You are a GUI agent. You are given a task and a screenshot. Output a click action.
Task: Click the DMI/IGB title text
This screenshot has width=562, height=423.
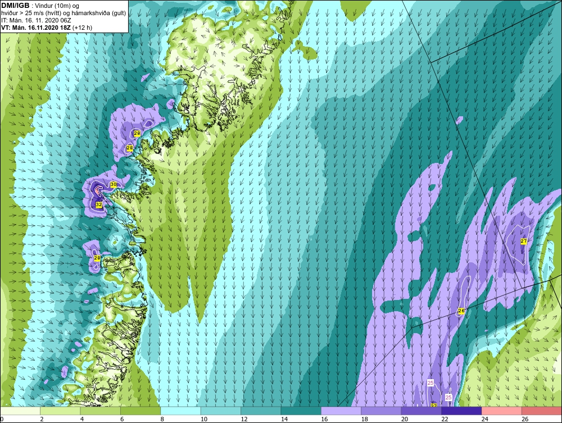point(15,6)
